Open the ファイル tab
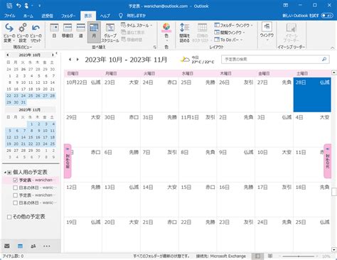The width and height of the screenshot is (337, 260). 10,16
